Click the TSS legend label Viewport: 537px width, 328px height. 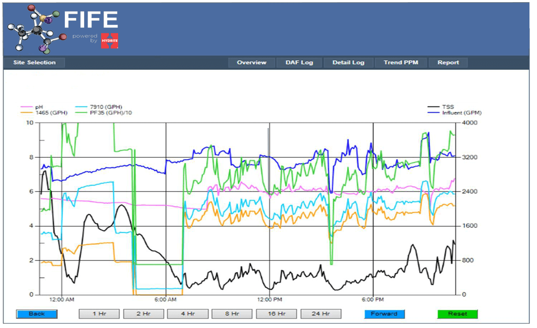tap(448, 107)
